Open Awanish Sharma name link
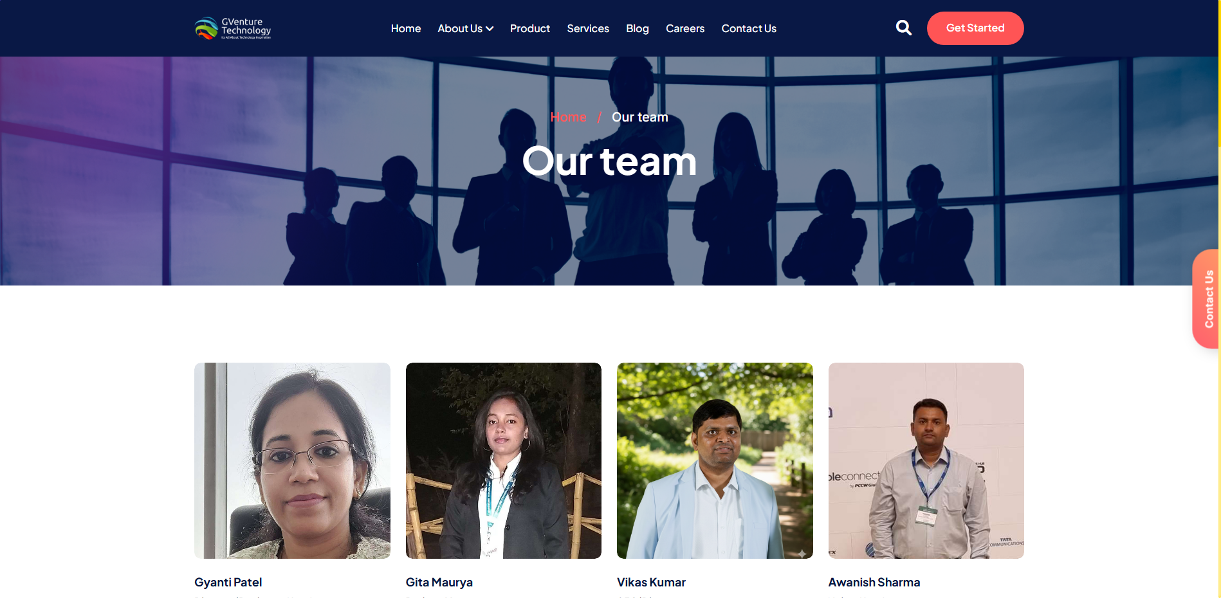The width and height of the screenshot is (1221, 598). point(874,582)
